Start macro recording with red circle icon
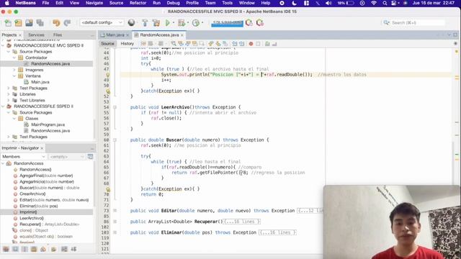Viewport: 461px width, 259px height. coord(251,44)
